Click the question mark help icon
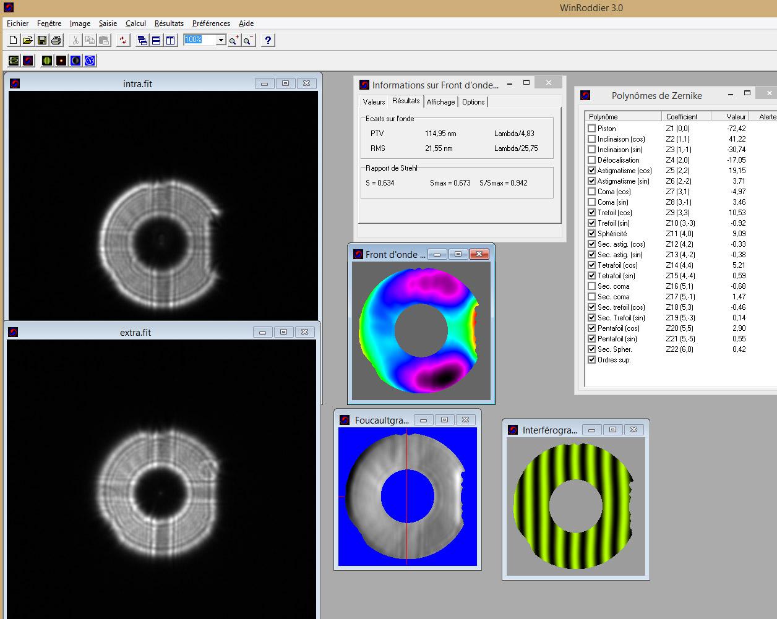 267,40
